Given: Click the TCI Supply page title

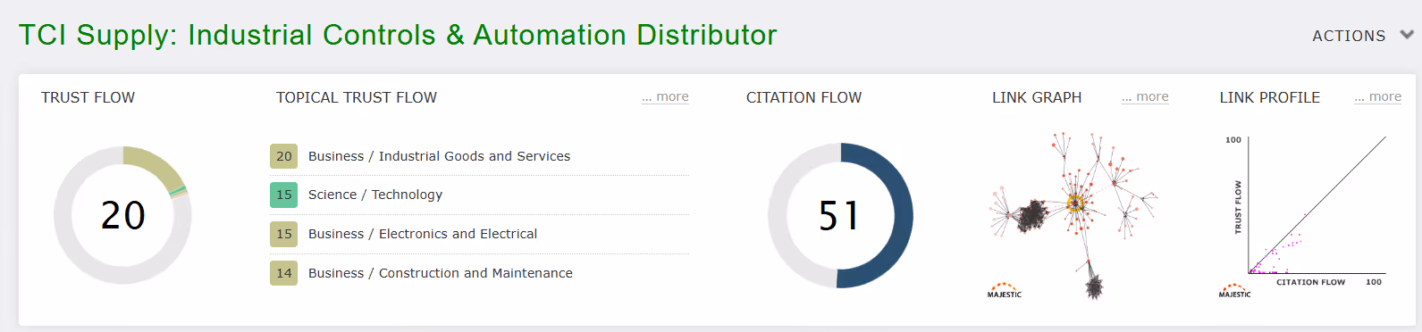Looking at the screenshot, I should tap(398, 35).
